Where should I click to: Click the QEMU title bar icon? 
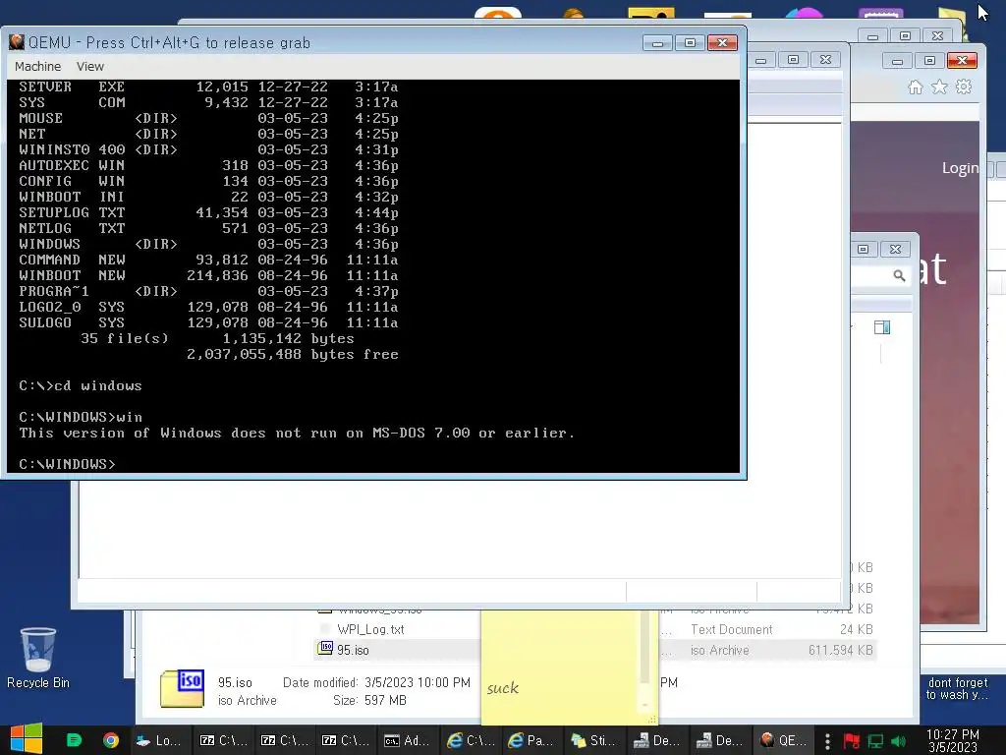[x=17, y=42]
